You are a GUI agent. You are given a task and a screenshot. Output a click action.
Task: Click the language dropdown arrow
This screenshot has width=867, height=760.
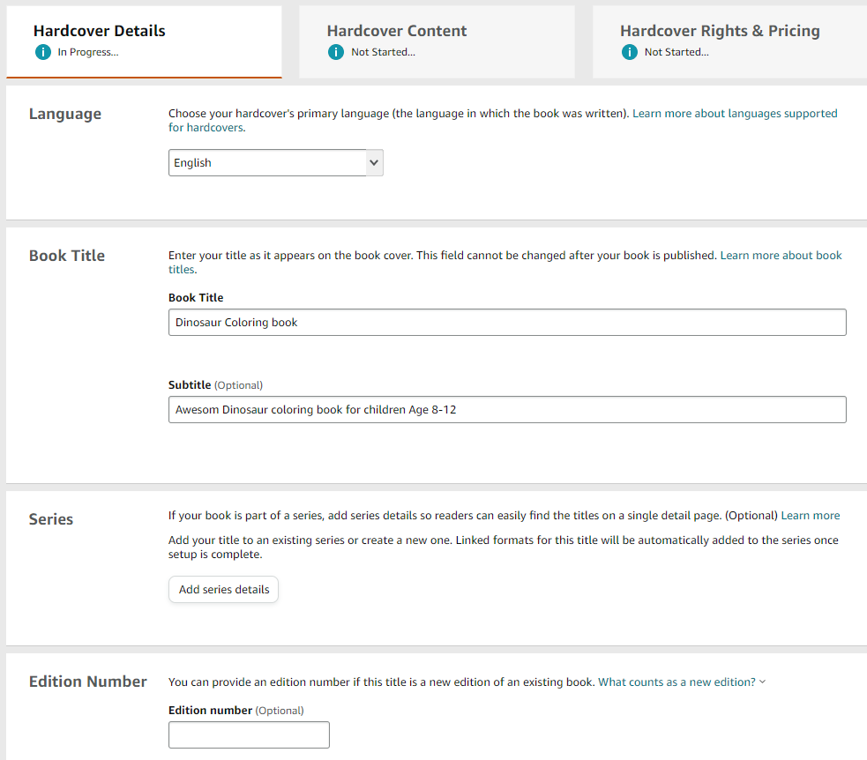point(374,162)
